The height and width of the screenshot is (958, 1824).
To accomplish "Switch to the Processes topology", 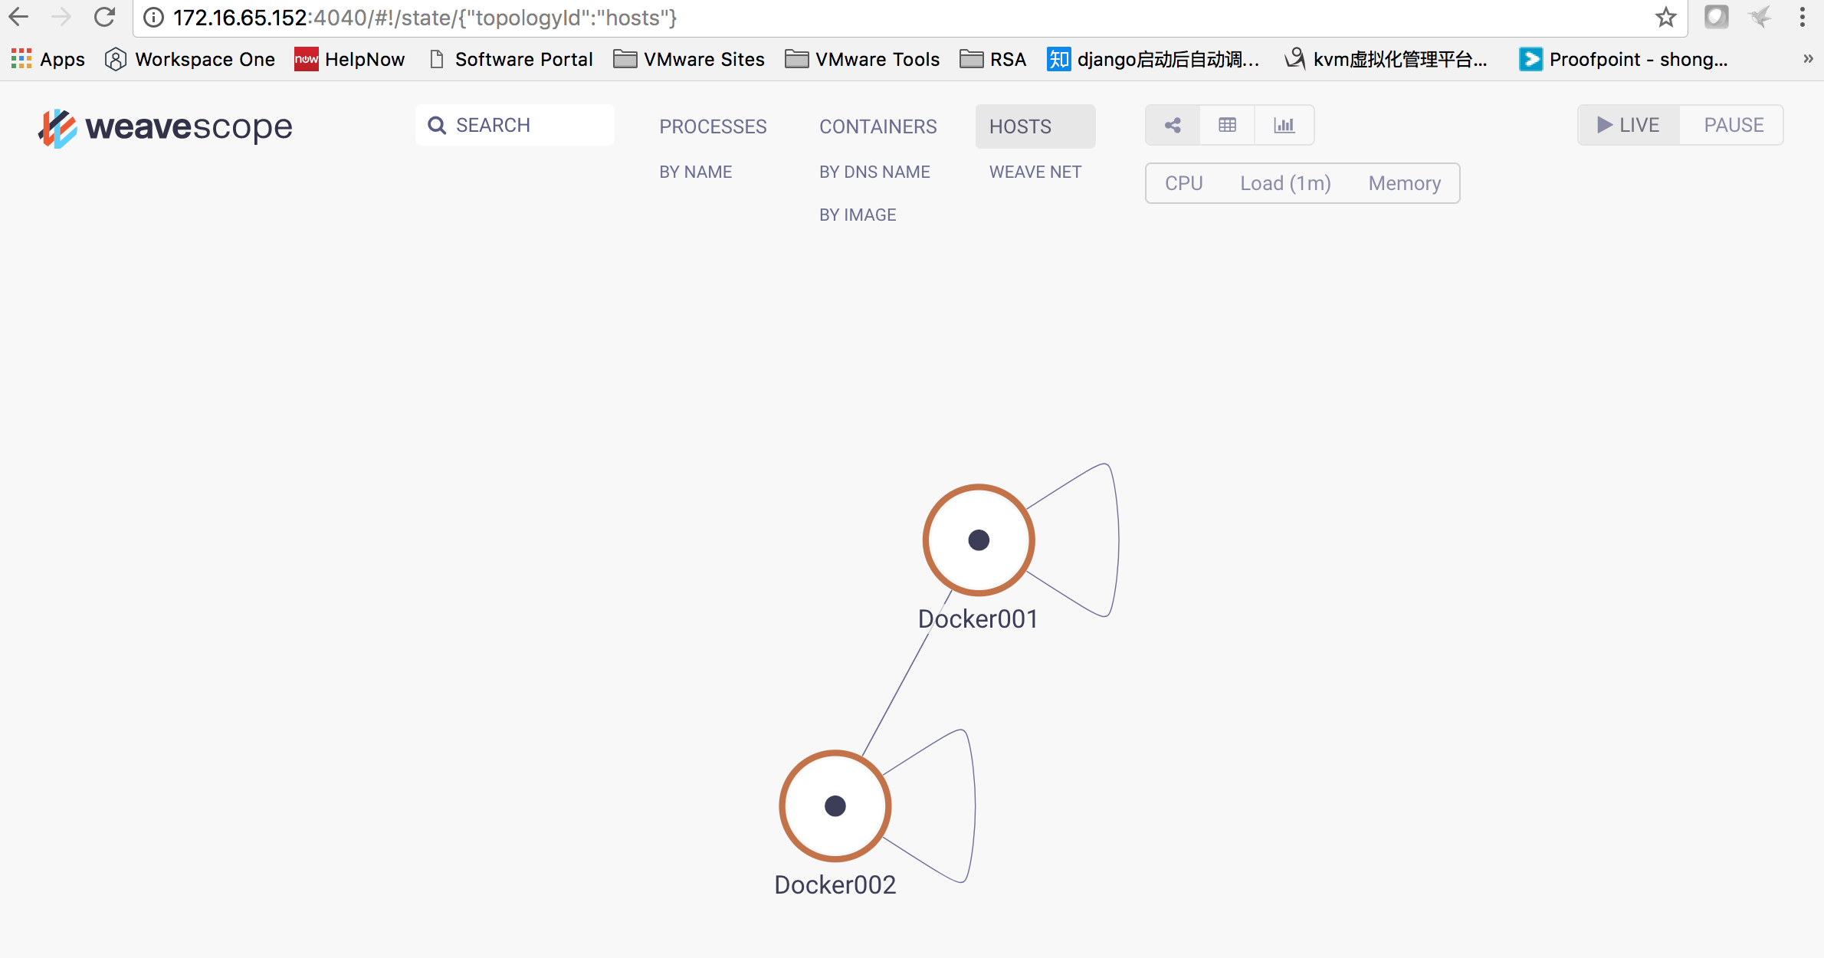I will click(x=713, y=126).
